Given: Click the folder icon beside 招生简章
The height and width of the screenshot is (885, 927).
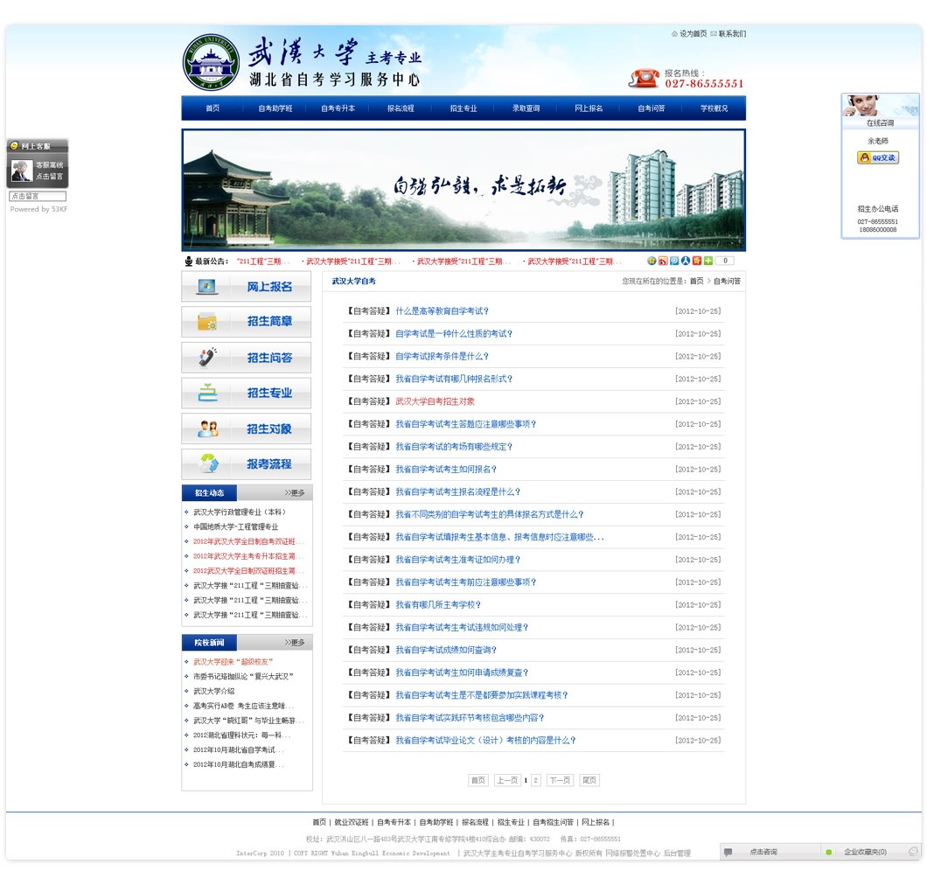Looking at the screenshot, I should tap(207, 322).
